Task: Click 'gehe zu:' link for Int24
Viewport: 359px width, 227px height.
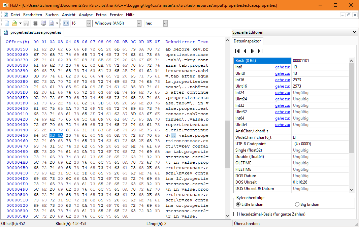Action: click(x=283, y=93)
